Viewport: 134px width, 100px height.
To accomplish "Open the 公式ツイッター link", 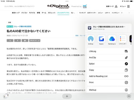I will coord(92,13).
